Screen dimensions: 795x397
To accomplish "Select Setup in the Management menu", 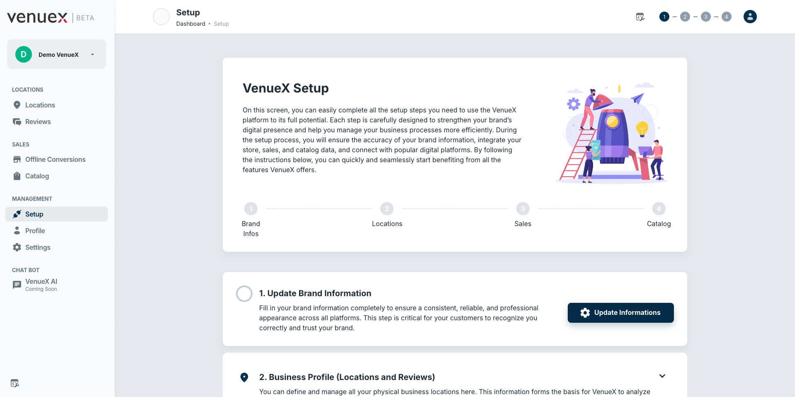I will [x=56, y=214].
